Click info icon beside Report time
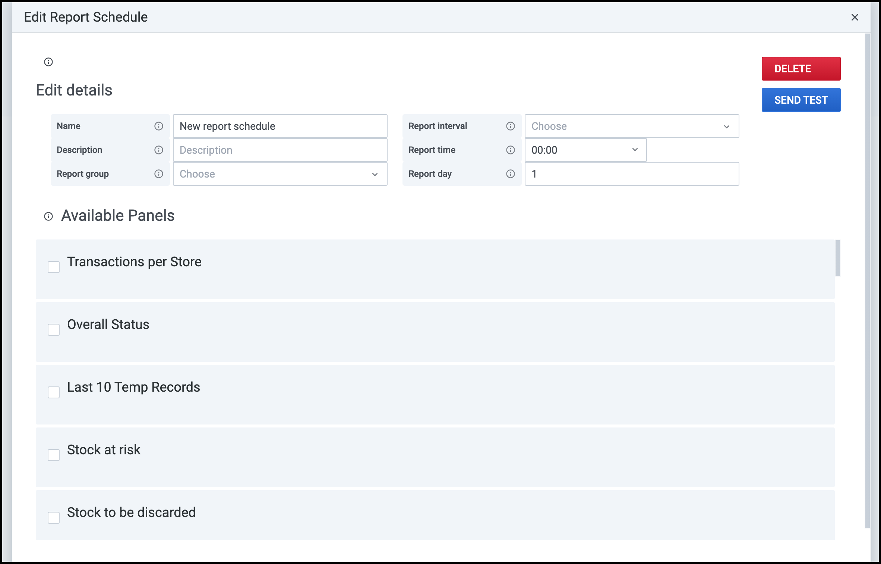 click(511, 150)
